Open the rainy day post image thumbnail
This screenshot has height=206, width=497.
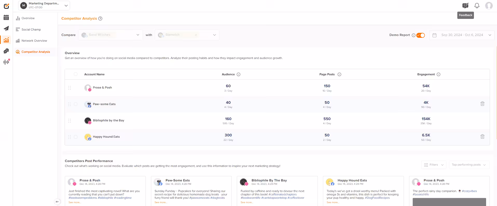[x=449, y=202]
